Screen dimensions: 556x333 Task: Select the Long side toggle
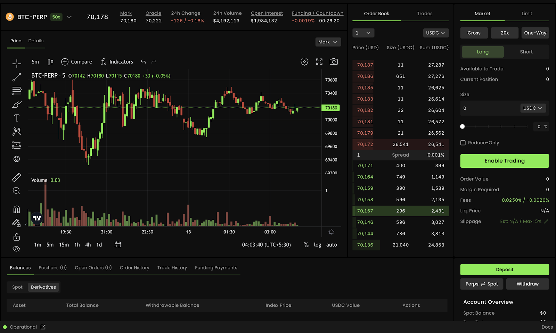click(483, 52)
